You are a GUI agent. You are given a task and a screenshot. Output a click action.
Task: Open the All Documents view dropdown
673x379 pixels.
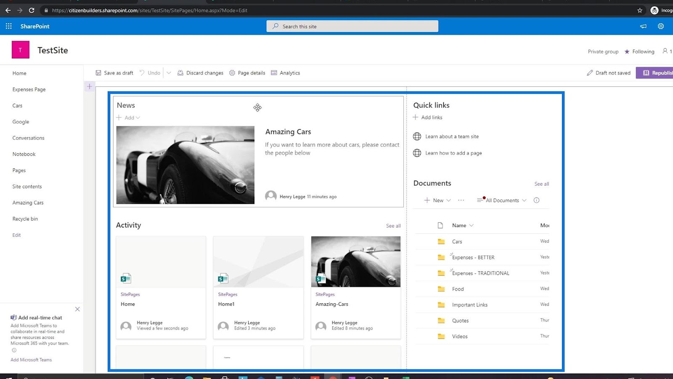(x=502, y=200)
